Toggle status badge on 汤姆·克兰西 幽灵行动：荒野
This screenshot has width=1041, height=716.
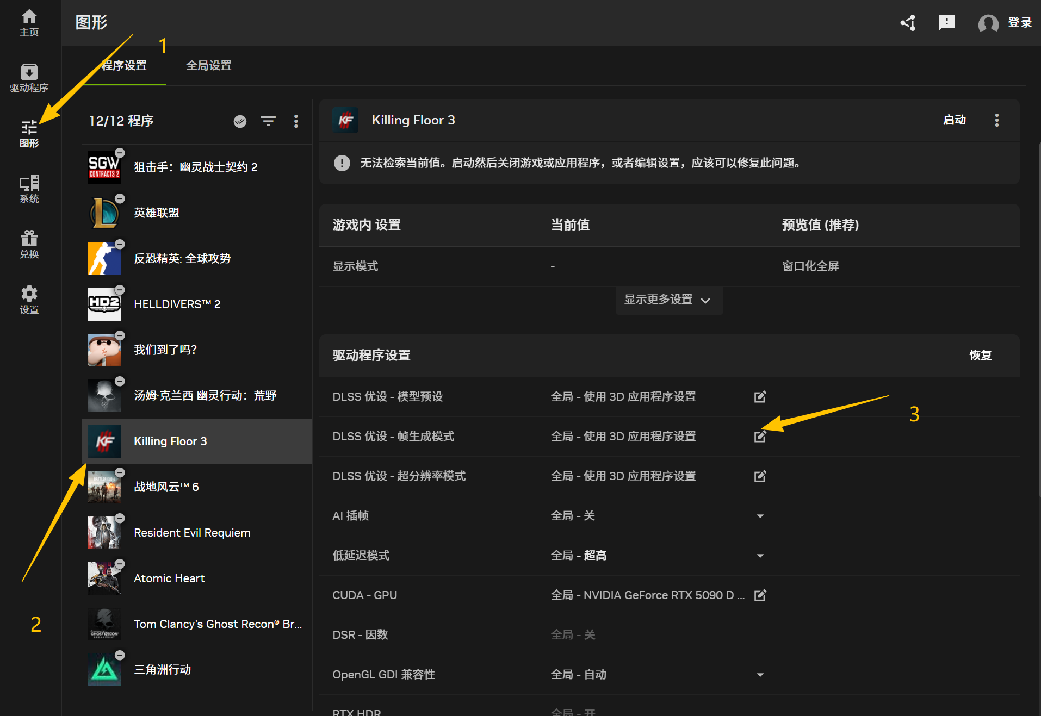(120, 381)
